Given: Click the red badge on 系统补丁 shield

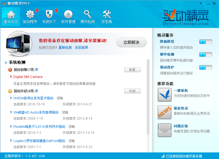Looking at the screenshot, I should click(56, 10).
